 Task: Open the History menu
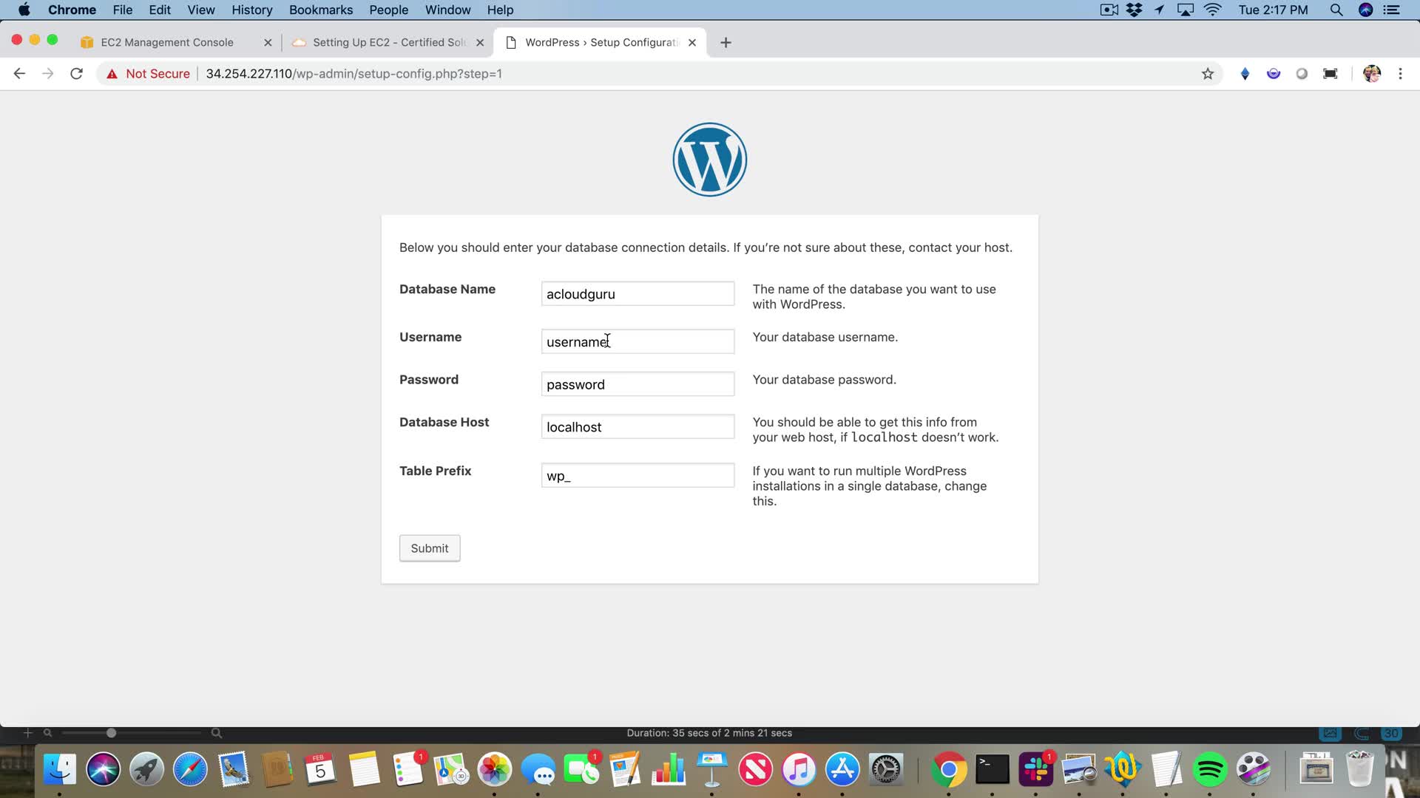point(251,10)
